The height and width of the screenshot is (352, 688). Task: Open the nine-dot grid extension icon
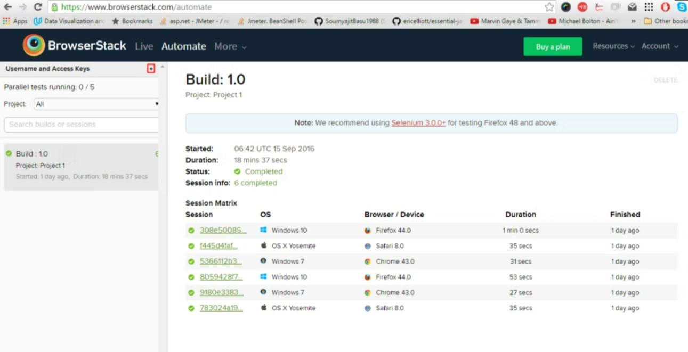[649, 7]
